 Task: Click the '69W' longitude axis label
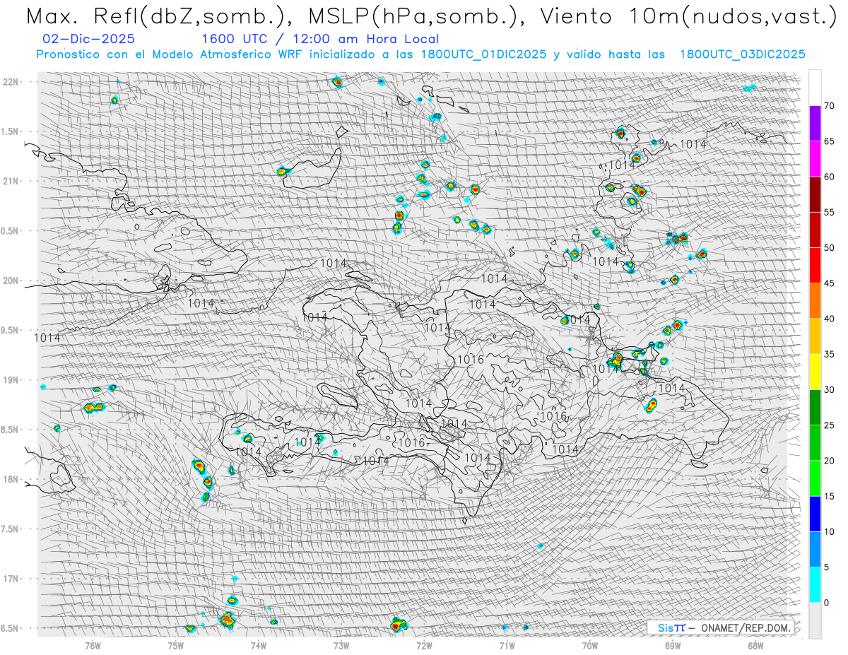[x=673, y=644]
